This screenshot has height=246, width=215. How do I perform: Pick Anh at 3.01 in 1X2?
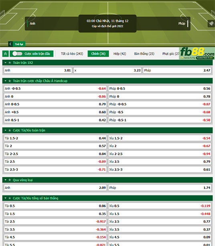pos(38,70)
